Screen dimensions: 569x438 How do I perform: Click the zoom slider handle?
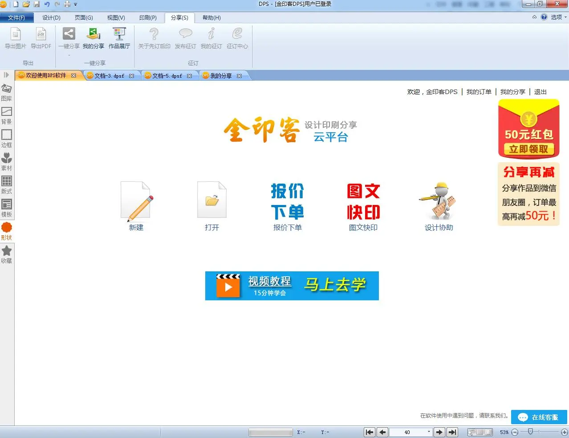[x=530, y=431]
